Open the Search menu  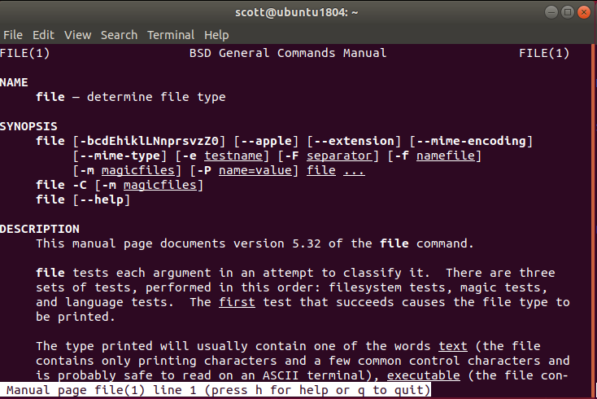point(120,35)
